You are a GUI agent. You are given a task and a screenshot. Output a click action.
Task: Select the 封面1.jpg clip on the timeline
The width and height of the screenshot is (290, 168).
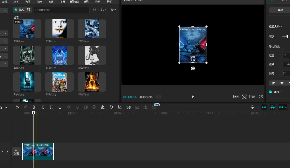38,151
